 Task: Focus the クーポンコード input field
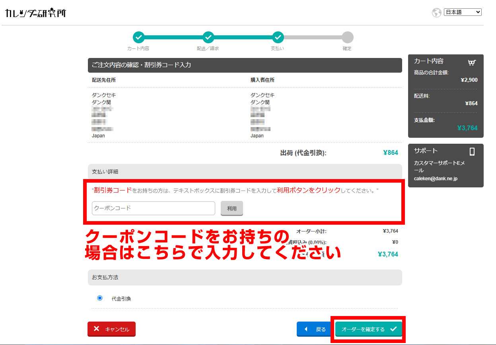pos(153,208)
